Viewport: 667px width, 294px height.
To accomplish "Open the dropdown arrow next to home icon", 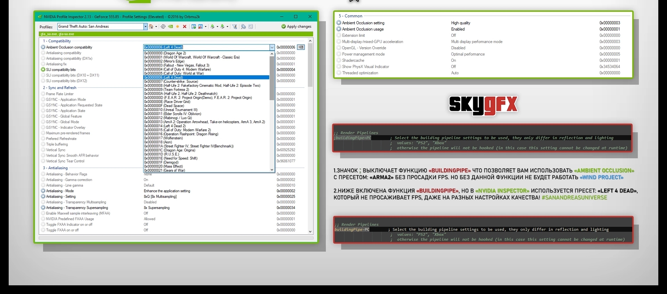I will click(156, 26).
